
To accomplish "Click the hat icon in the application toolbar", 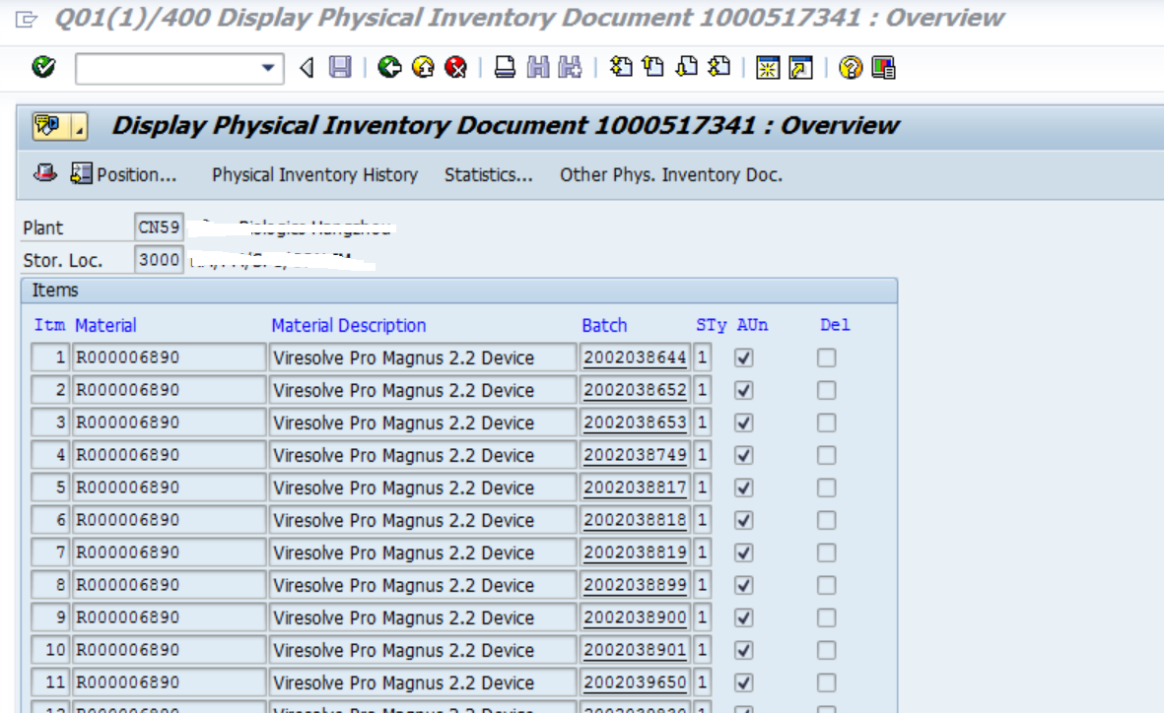I will coord(45,173).
